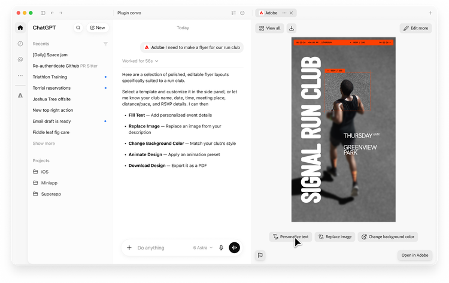Go forward with the right arrow
The height and width of the screenshot is (283, 449).
pyautogui.click(x=60, y=13)
